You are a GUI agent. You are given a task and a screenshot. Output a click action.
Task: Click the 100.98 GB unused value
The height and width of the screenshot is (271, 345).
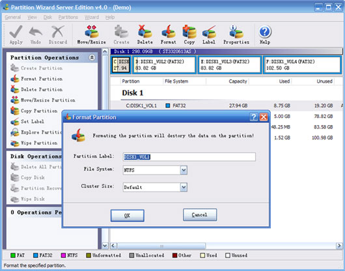tap(322, 137)
